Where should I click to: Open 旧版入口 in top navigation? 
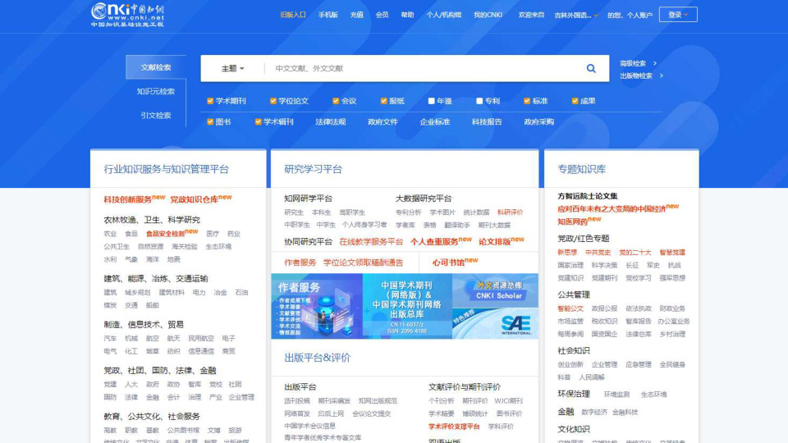click(293, 15)
